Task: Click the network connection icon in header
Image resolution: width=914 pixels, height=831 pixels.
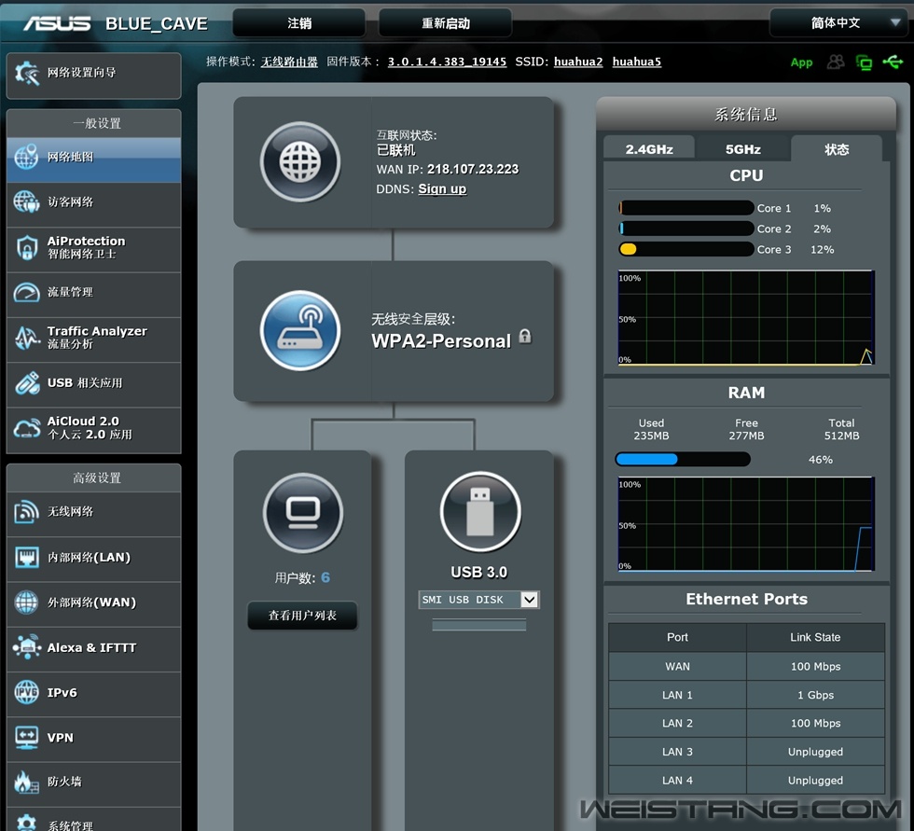Action: [864, 62]
